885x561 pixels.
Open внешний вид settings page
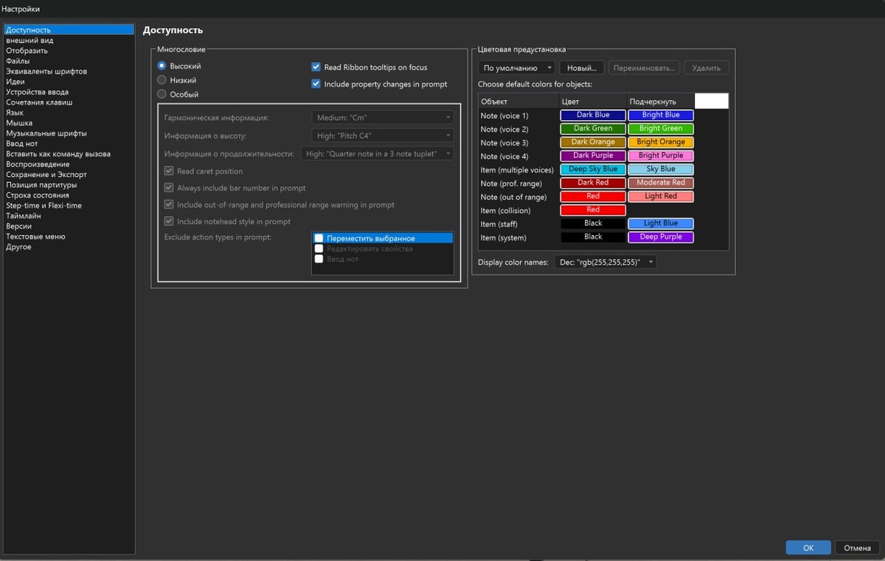[69, 40]
